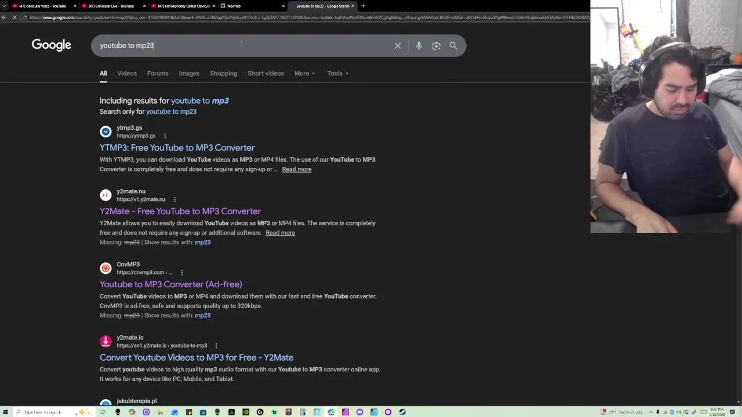
Task: Open the NVIDIA app from the taskbar
Action: tap(245, 412)
